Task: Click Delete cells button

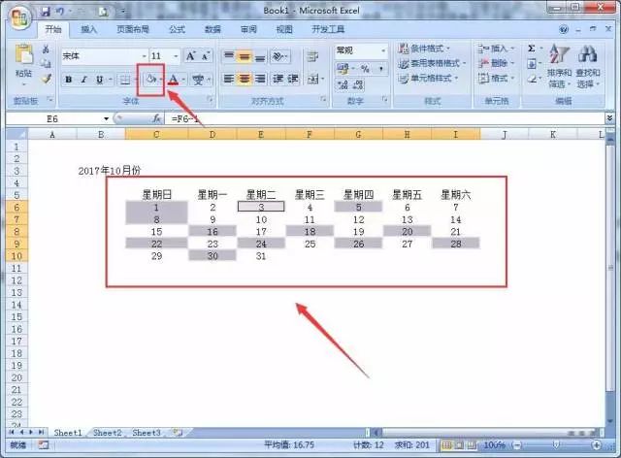Action: (x=496, y=63)
